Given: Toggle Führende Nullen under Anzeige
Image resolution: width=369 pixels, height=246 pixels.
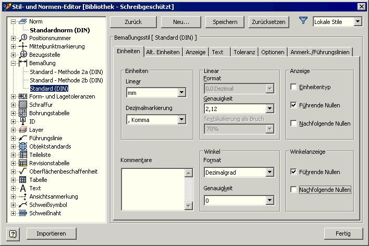Looking at the screenshot, I should tap(294, 105).
